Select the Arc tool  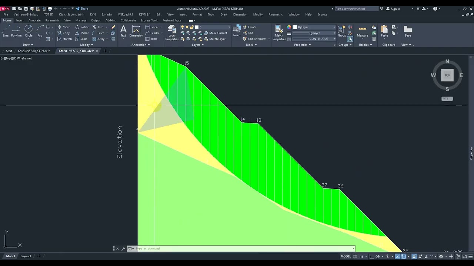tap(40, 31)
